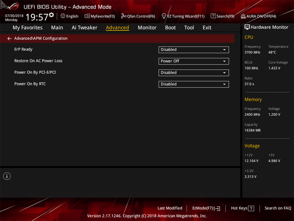The width and height of the screenshot is (294, 221).
Task: Click the 07/30/2018 date
Action: point(14,16)
